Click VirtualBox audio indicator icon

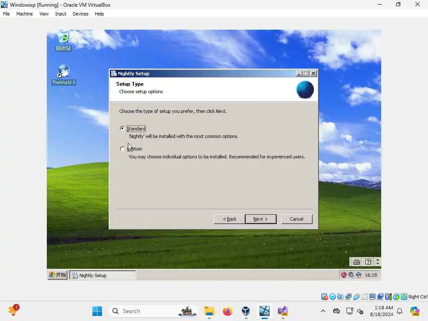click(340, 297)
